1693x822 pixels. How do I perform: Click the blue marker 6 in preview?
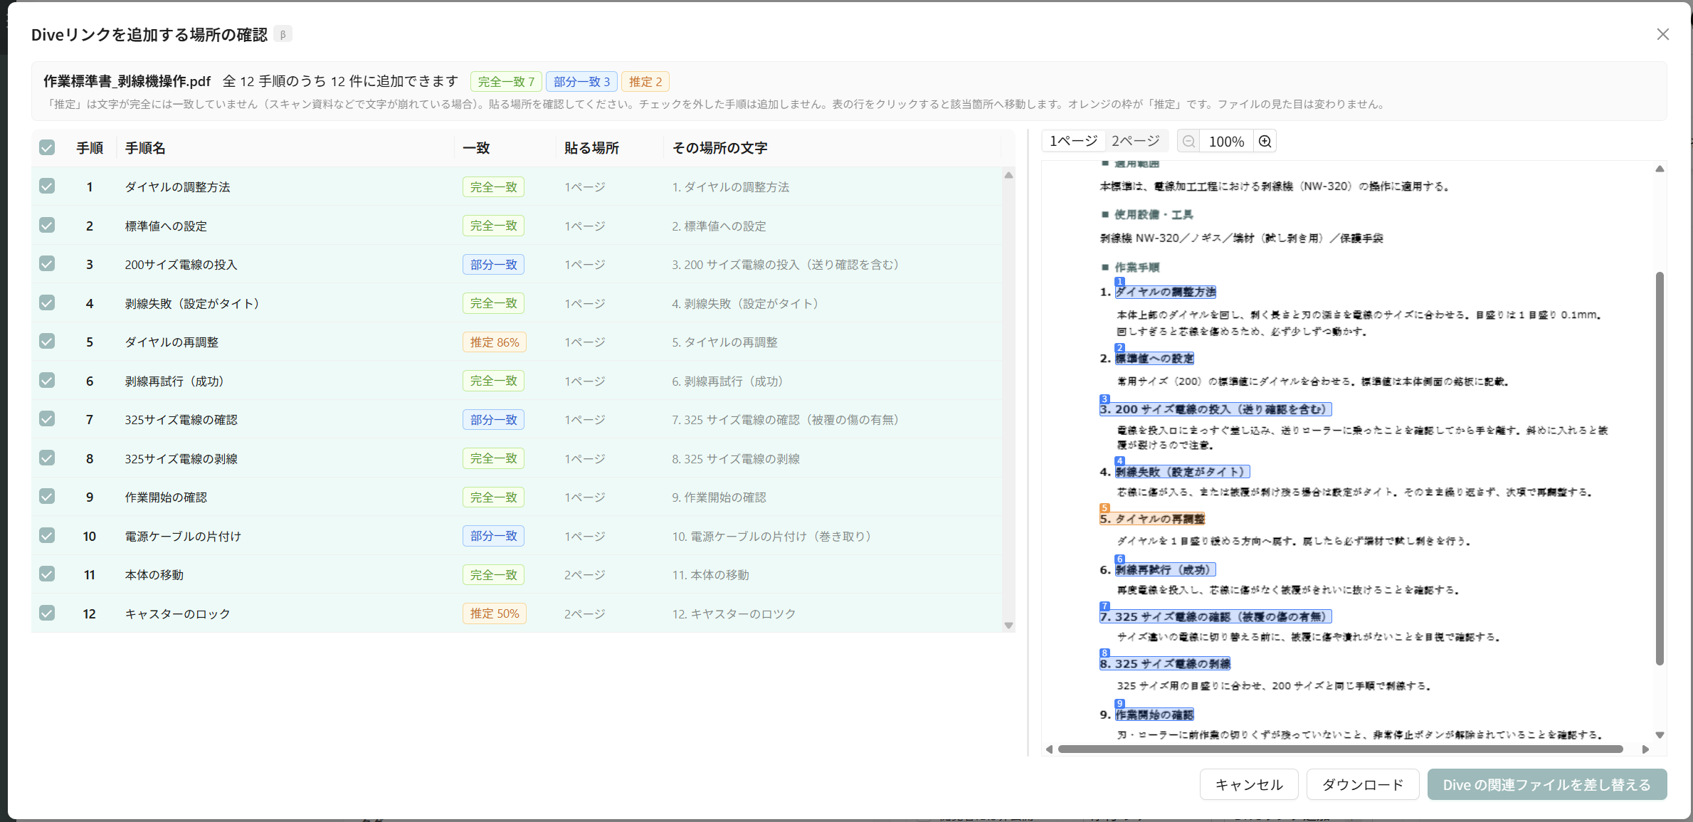1119,559
